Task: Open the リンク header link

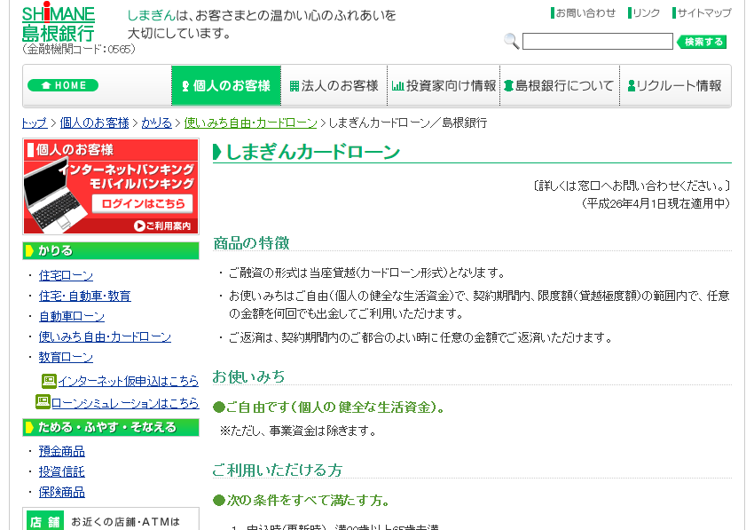Action: coord(644,13)
